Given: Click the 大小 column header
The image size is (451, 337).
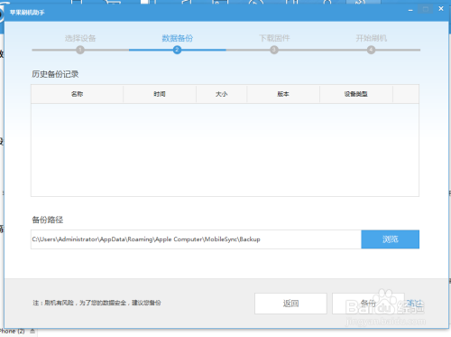Looking at the screenshot, I should tap(222, 94).
